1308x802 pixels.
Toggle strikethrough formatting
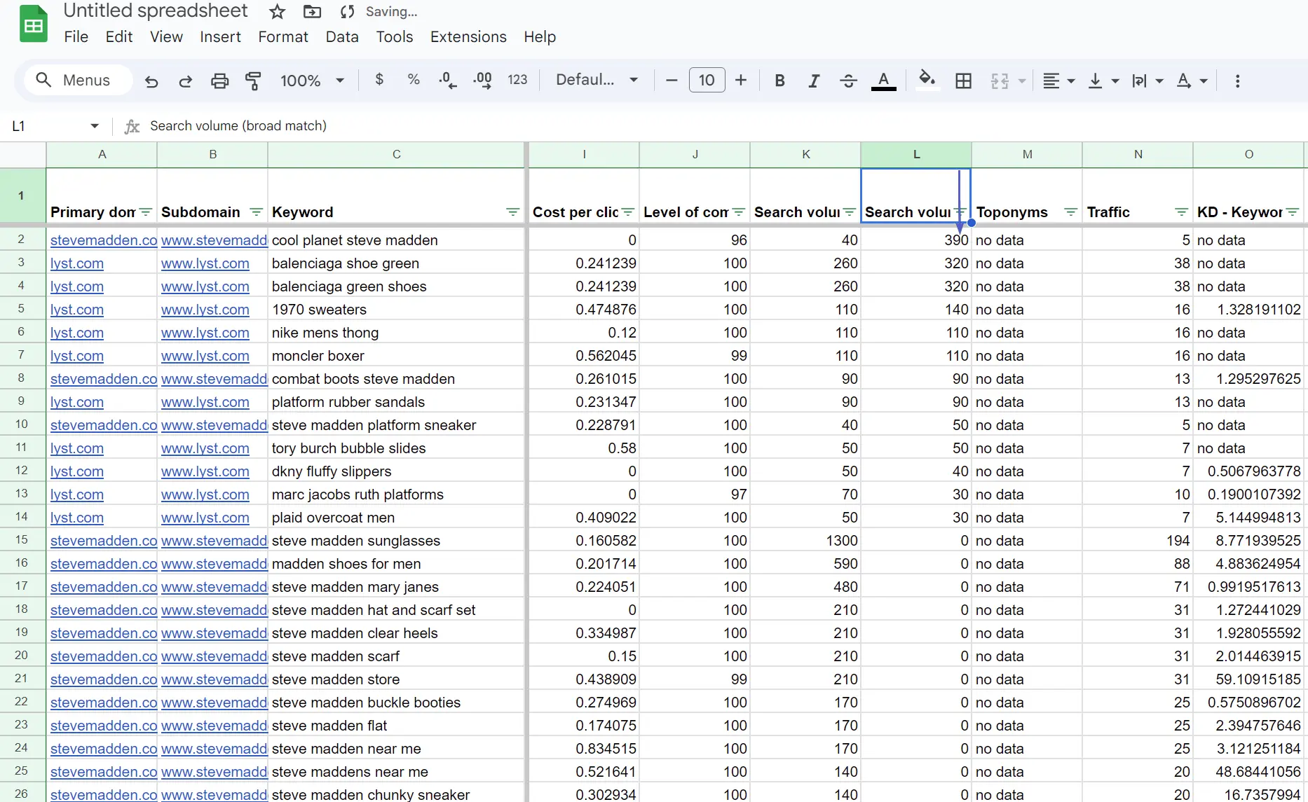coord(848,81)
